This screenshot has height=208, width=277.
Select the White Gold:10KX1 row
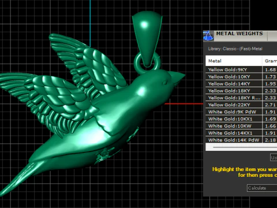[x=241, y=119]
